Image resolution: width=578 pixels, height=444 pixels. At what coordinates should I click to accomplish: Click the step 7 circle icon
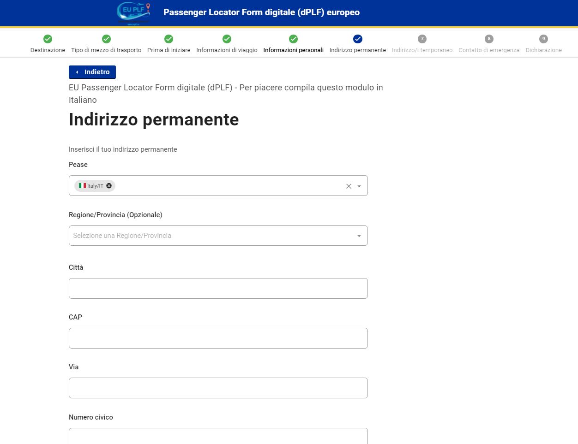click(x=422, y=39)
